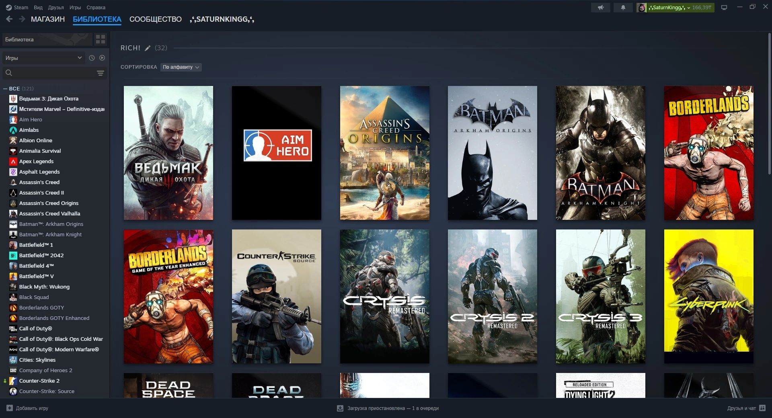Click the Add game plus icon
The height and width of the screenshot is (418, 772).
[x=10, y=408]
